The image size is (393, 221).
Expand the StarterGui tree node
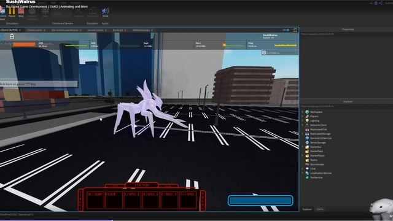(303, 147)
